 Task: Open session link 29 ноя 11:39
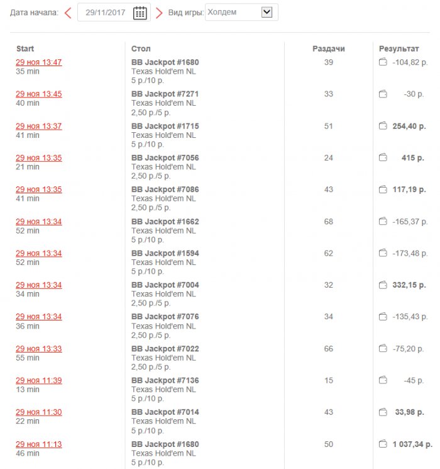click(x=39, y=380)
